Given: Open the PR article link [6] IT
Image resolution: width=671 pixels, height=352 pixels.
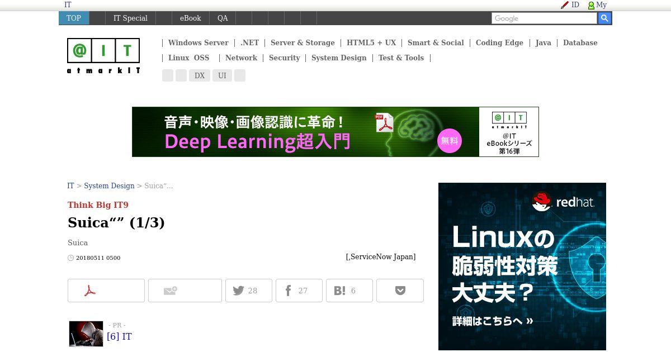Looking at the screenshot, I should pyautogui.click(x=119, y=336).
